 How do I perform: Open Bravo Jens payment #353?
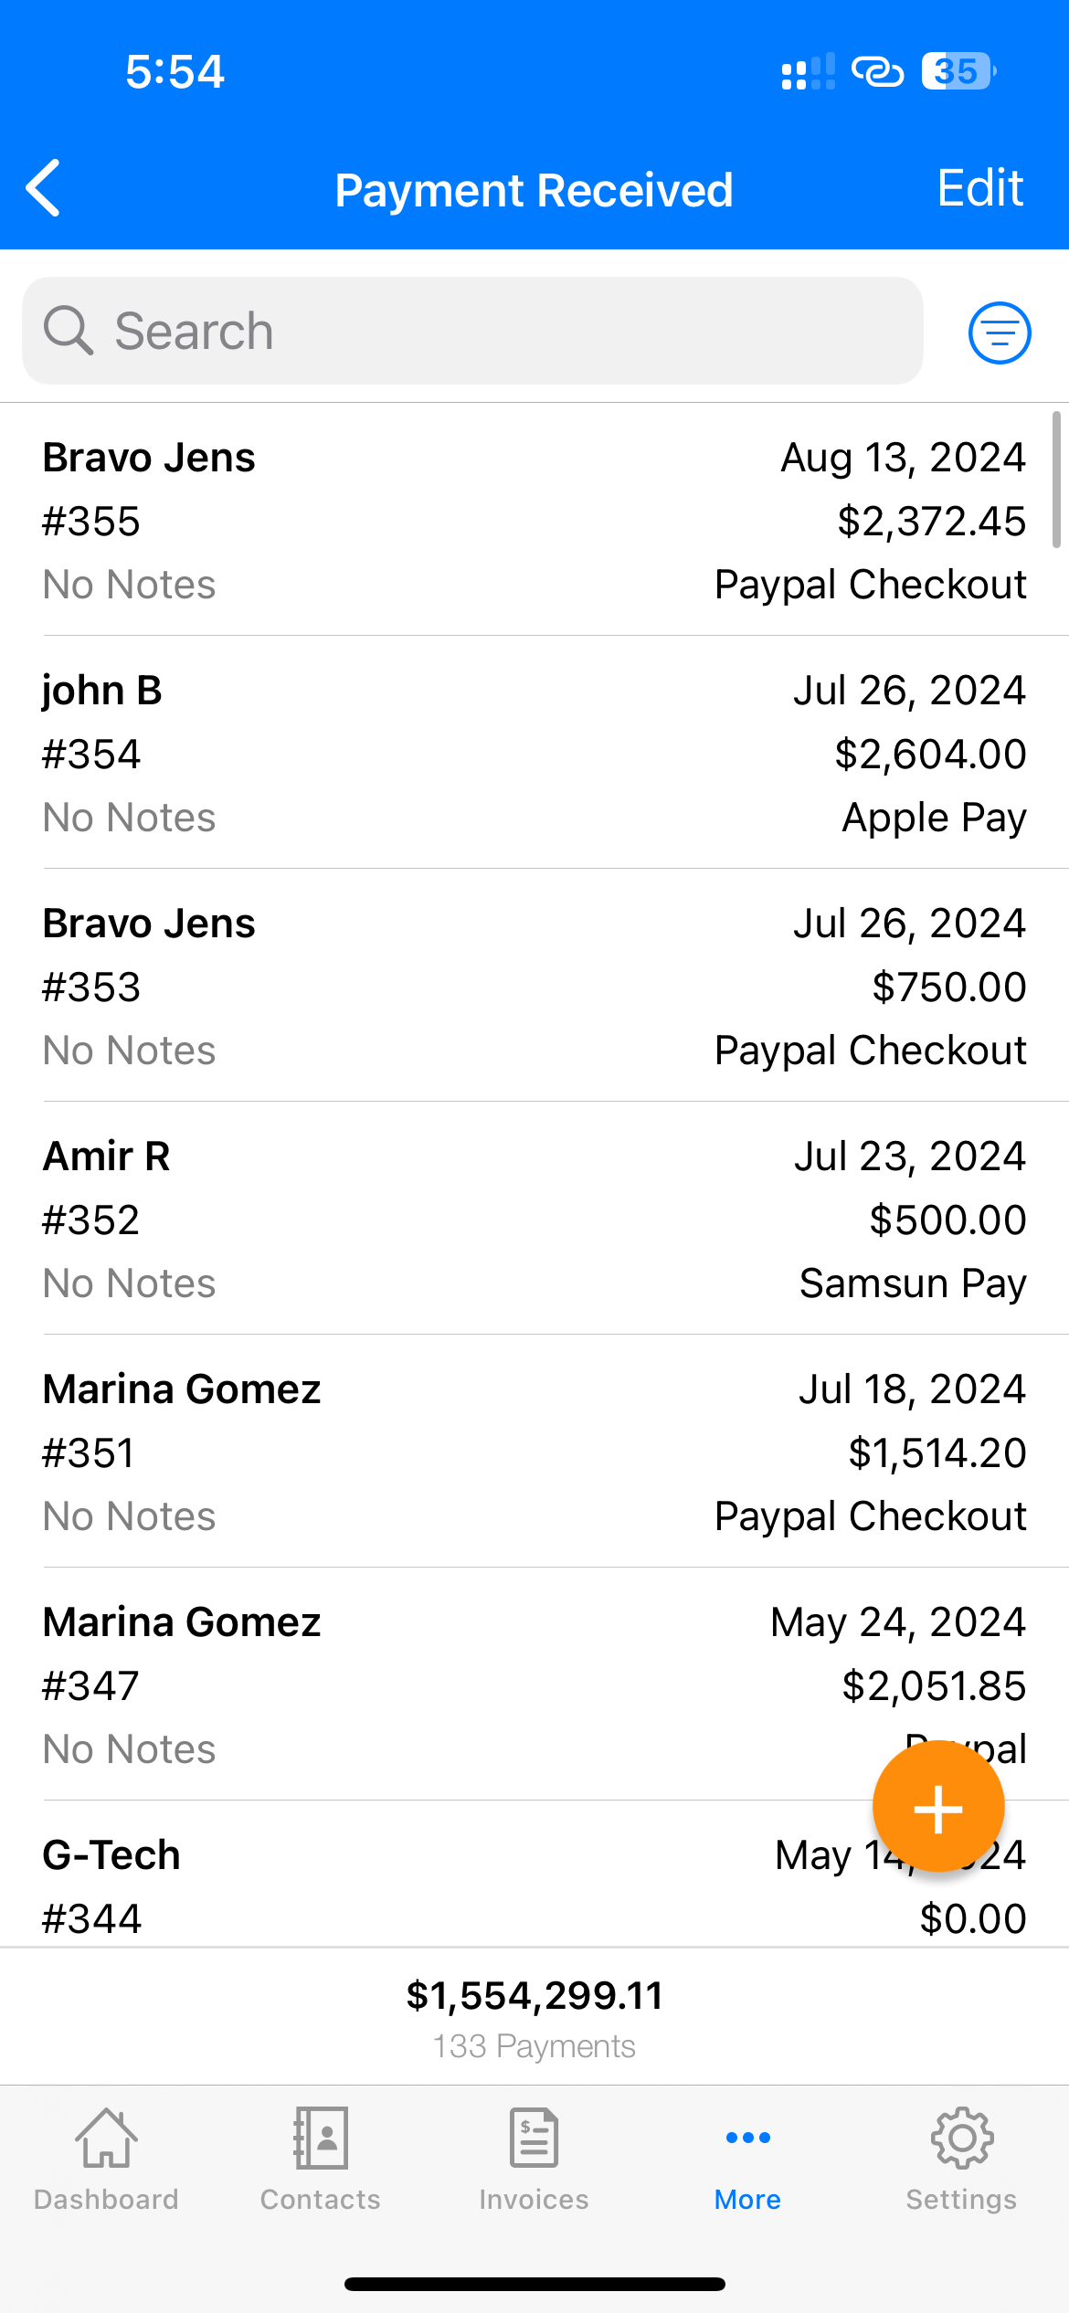534,987
